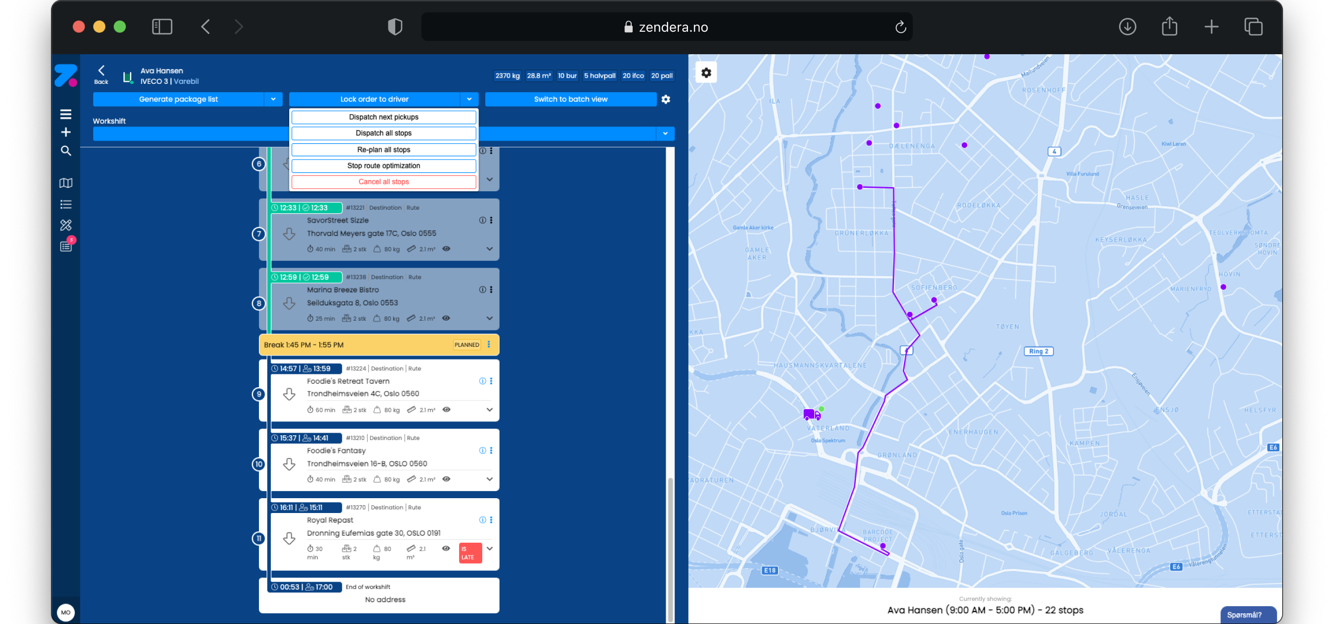Open three-dot menu on Break row
This screenshot has height=624, width=1334.
coord(489,345)
